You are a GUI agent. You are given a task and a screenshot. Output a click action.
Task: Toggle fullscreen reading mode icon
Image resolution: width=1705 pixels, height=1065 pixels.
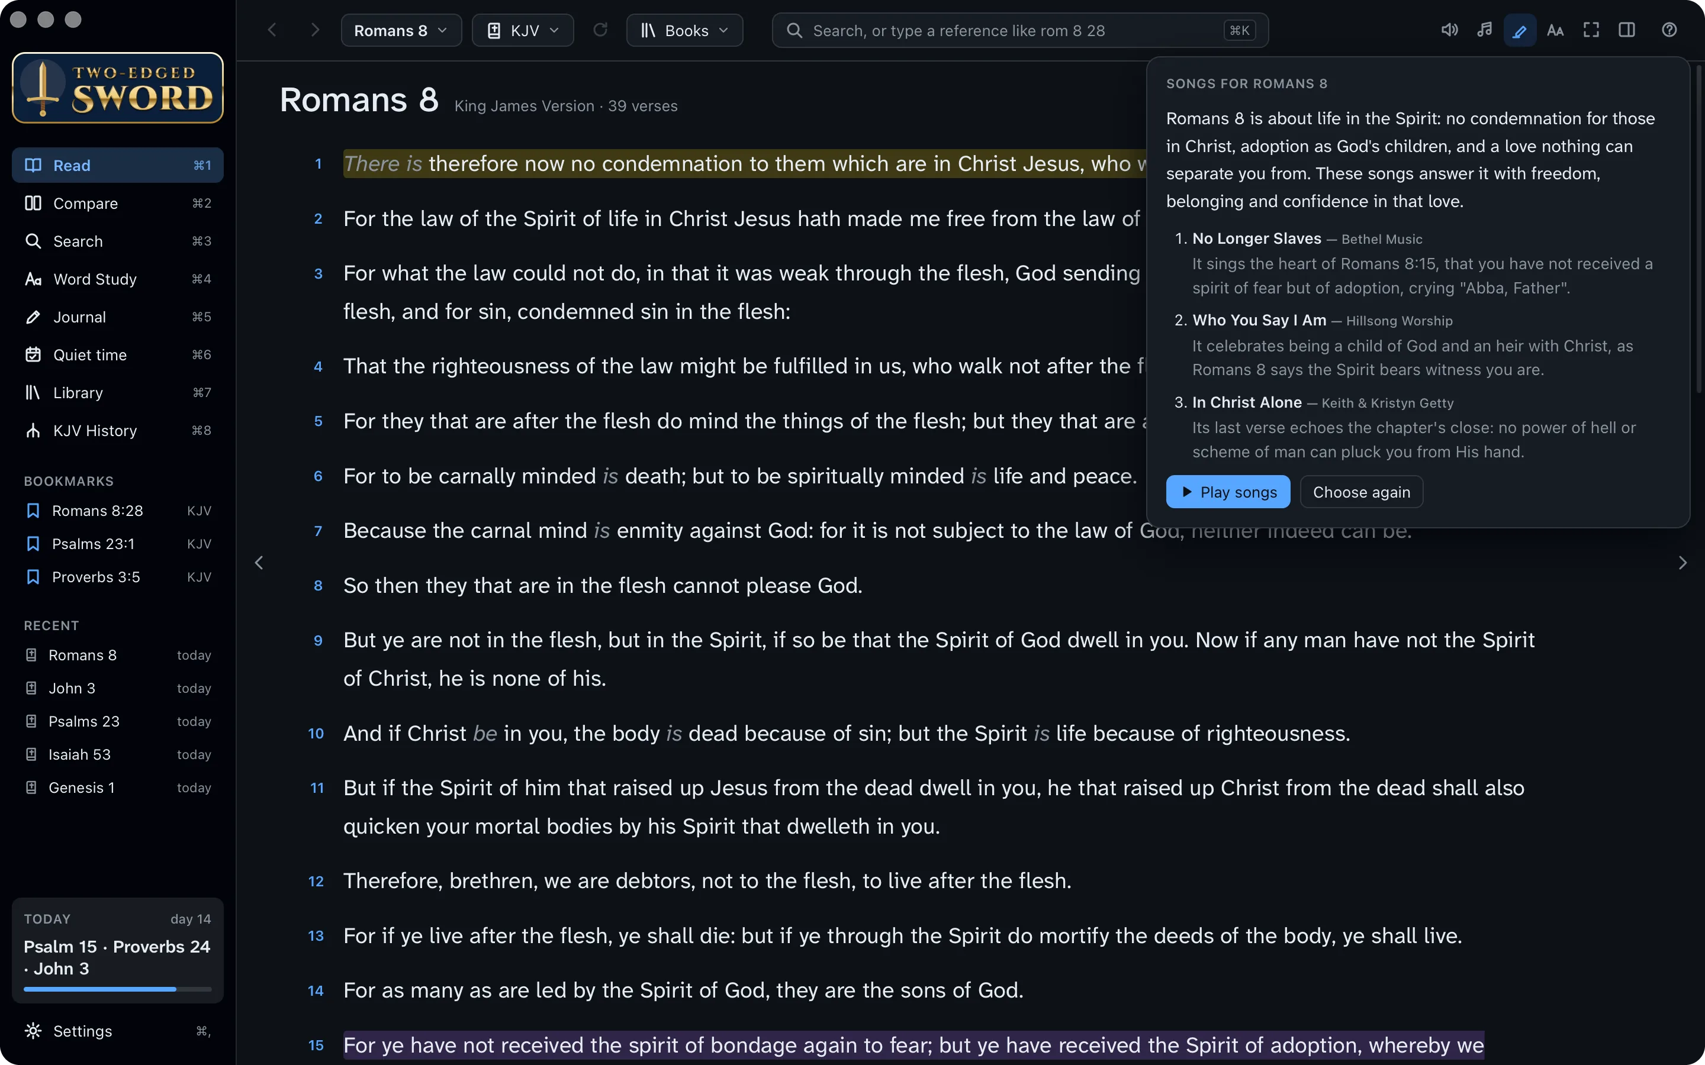[x=1591, y=30]
